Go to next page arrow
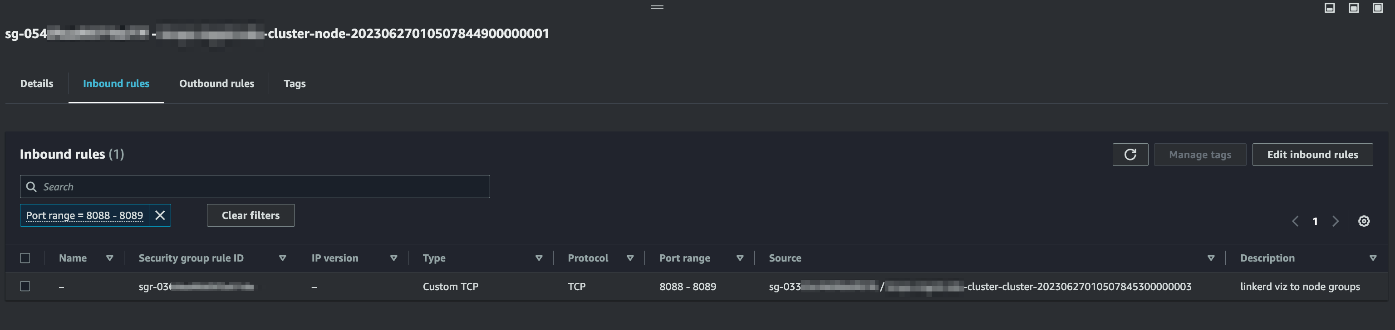Viewport: 1395px width, 330px height. click(x=1336, y=221)
